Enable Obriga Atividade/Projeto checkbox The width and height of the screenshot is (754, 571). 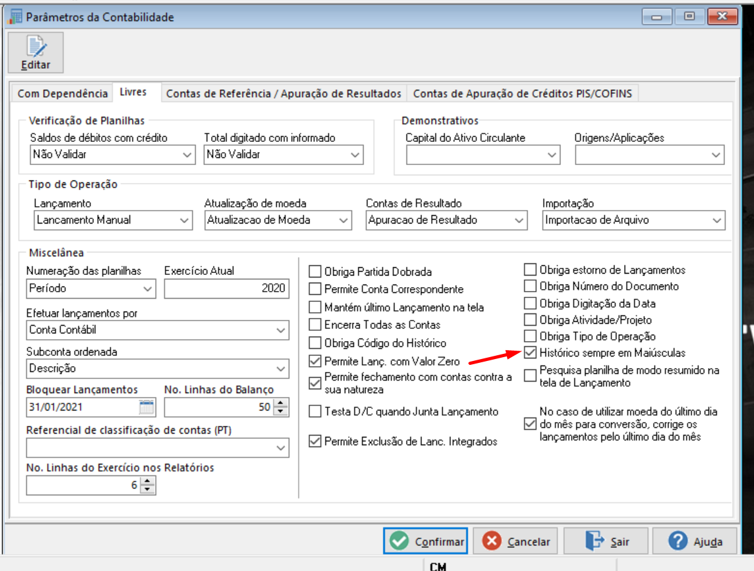530,319
